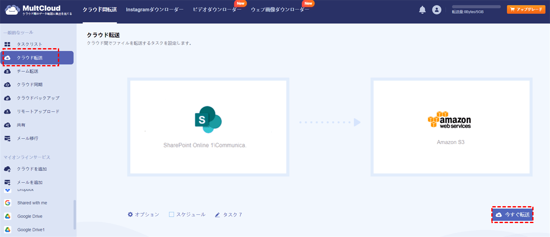The image size is (550, 237).
Task: Select the Amazon S3 destination box
Action: [x=452, y=127]
